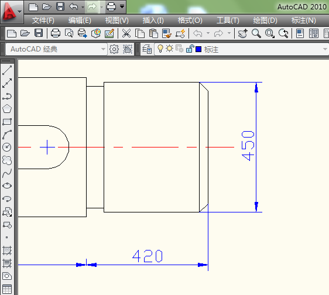This screenshot has height=295, width=329.
Task: Select the Polygon tool
Action: click(x=7, y=109)
